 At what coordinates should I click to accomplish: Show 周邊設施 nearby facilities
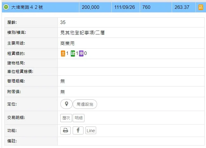click(x=85, y=104)
